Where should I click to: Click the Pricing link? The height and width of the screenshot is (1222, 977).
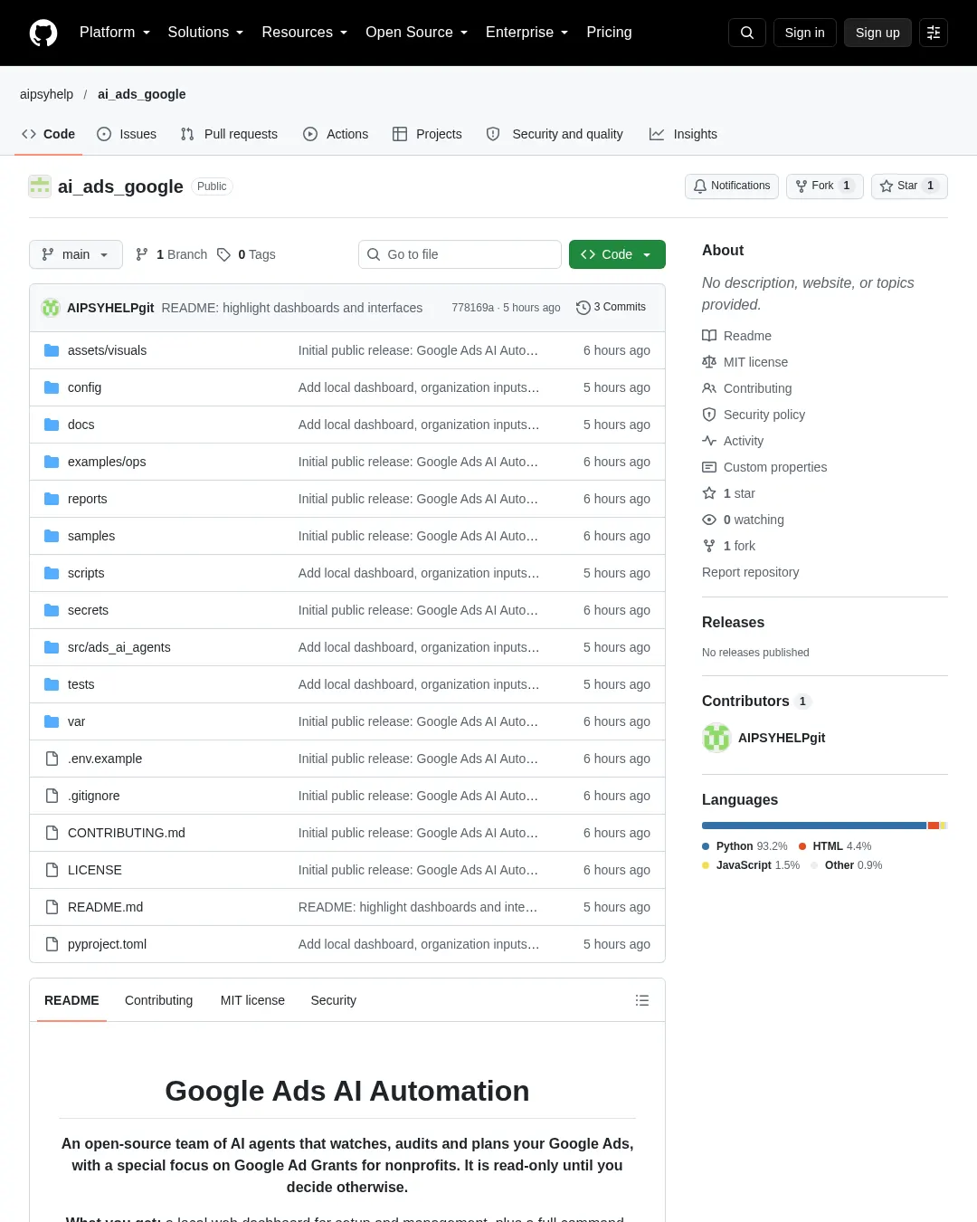(609, 33)
